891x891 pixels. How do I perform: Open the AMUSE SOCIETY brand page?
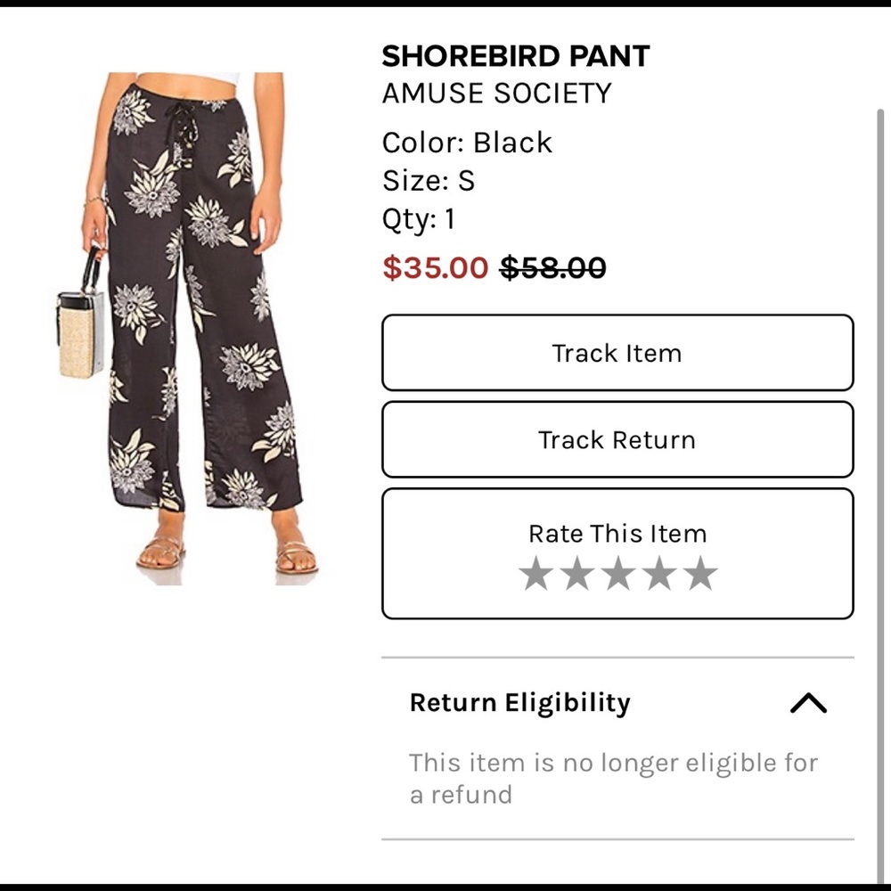tap(496, 92)
